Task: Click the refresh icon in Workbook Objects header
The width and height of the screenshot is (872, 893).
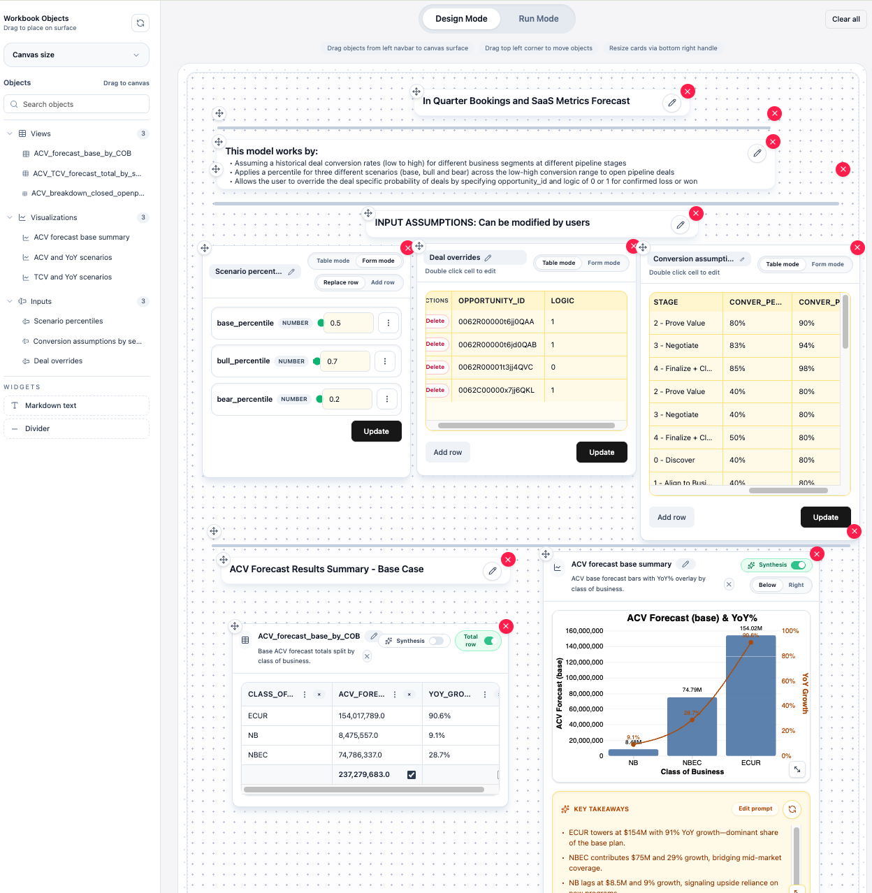Action: 140,22
